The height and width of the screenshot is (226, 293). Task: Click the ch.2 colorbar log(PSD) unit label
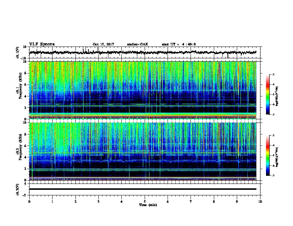point(277,157)
